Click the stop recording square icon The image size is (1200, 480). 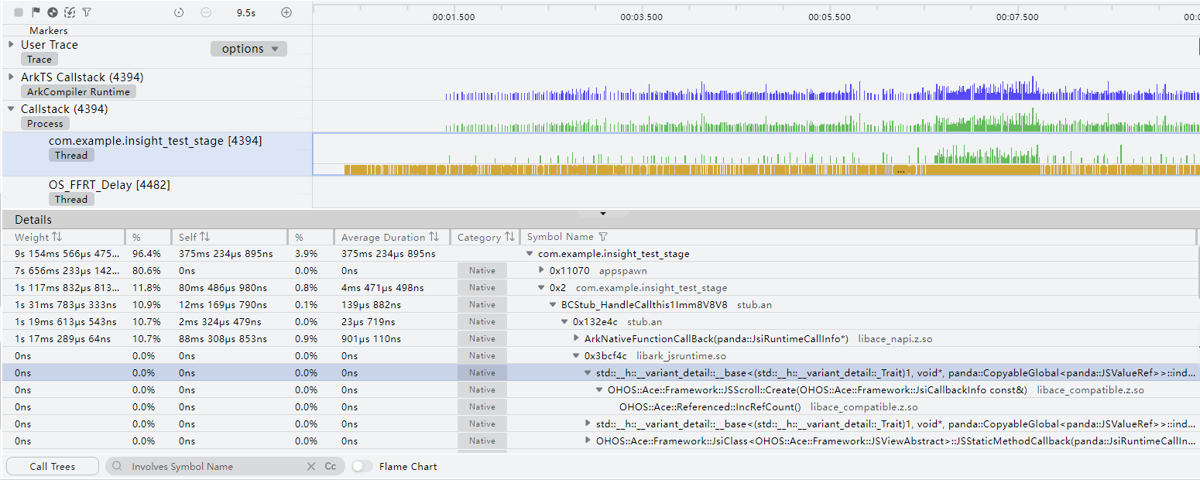pyautogui.click(x=19, y=12)
